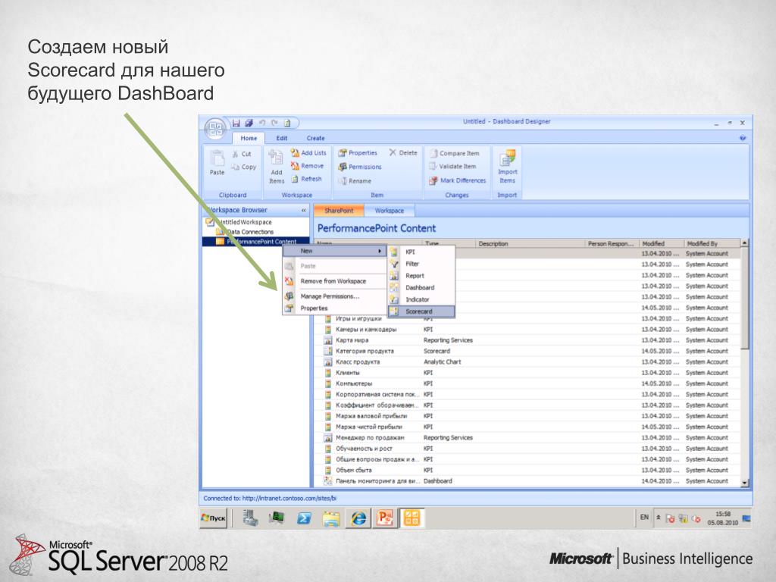Open the Dashboard Designer office button

point(216,129)
